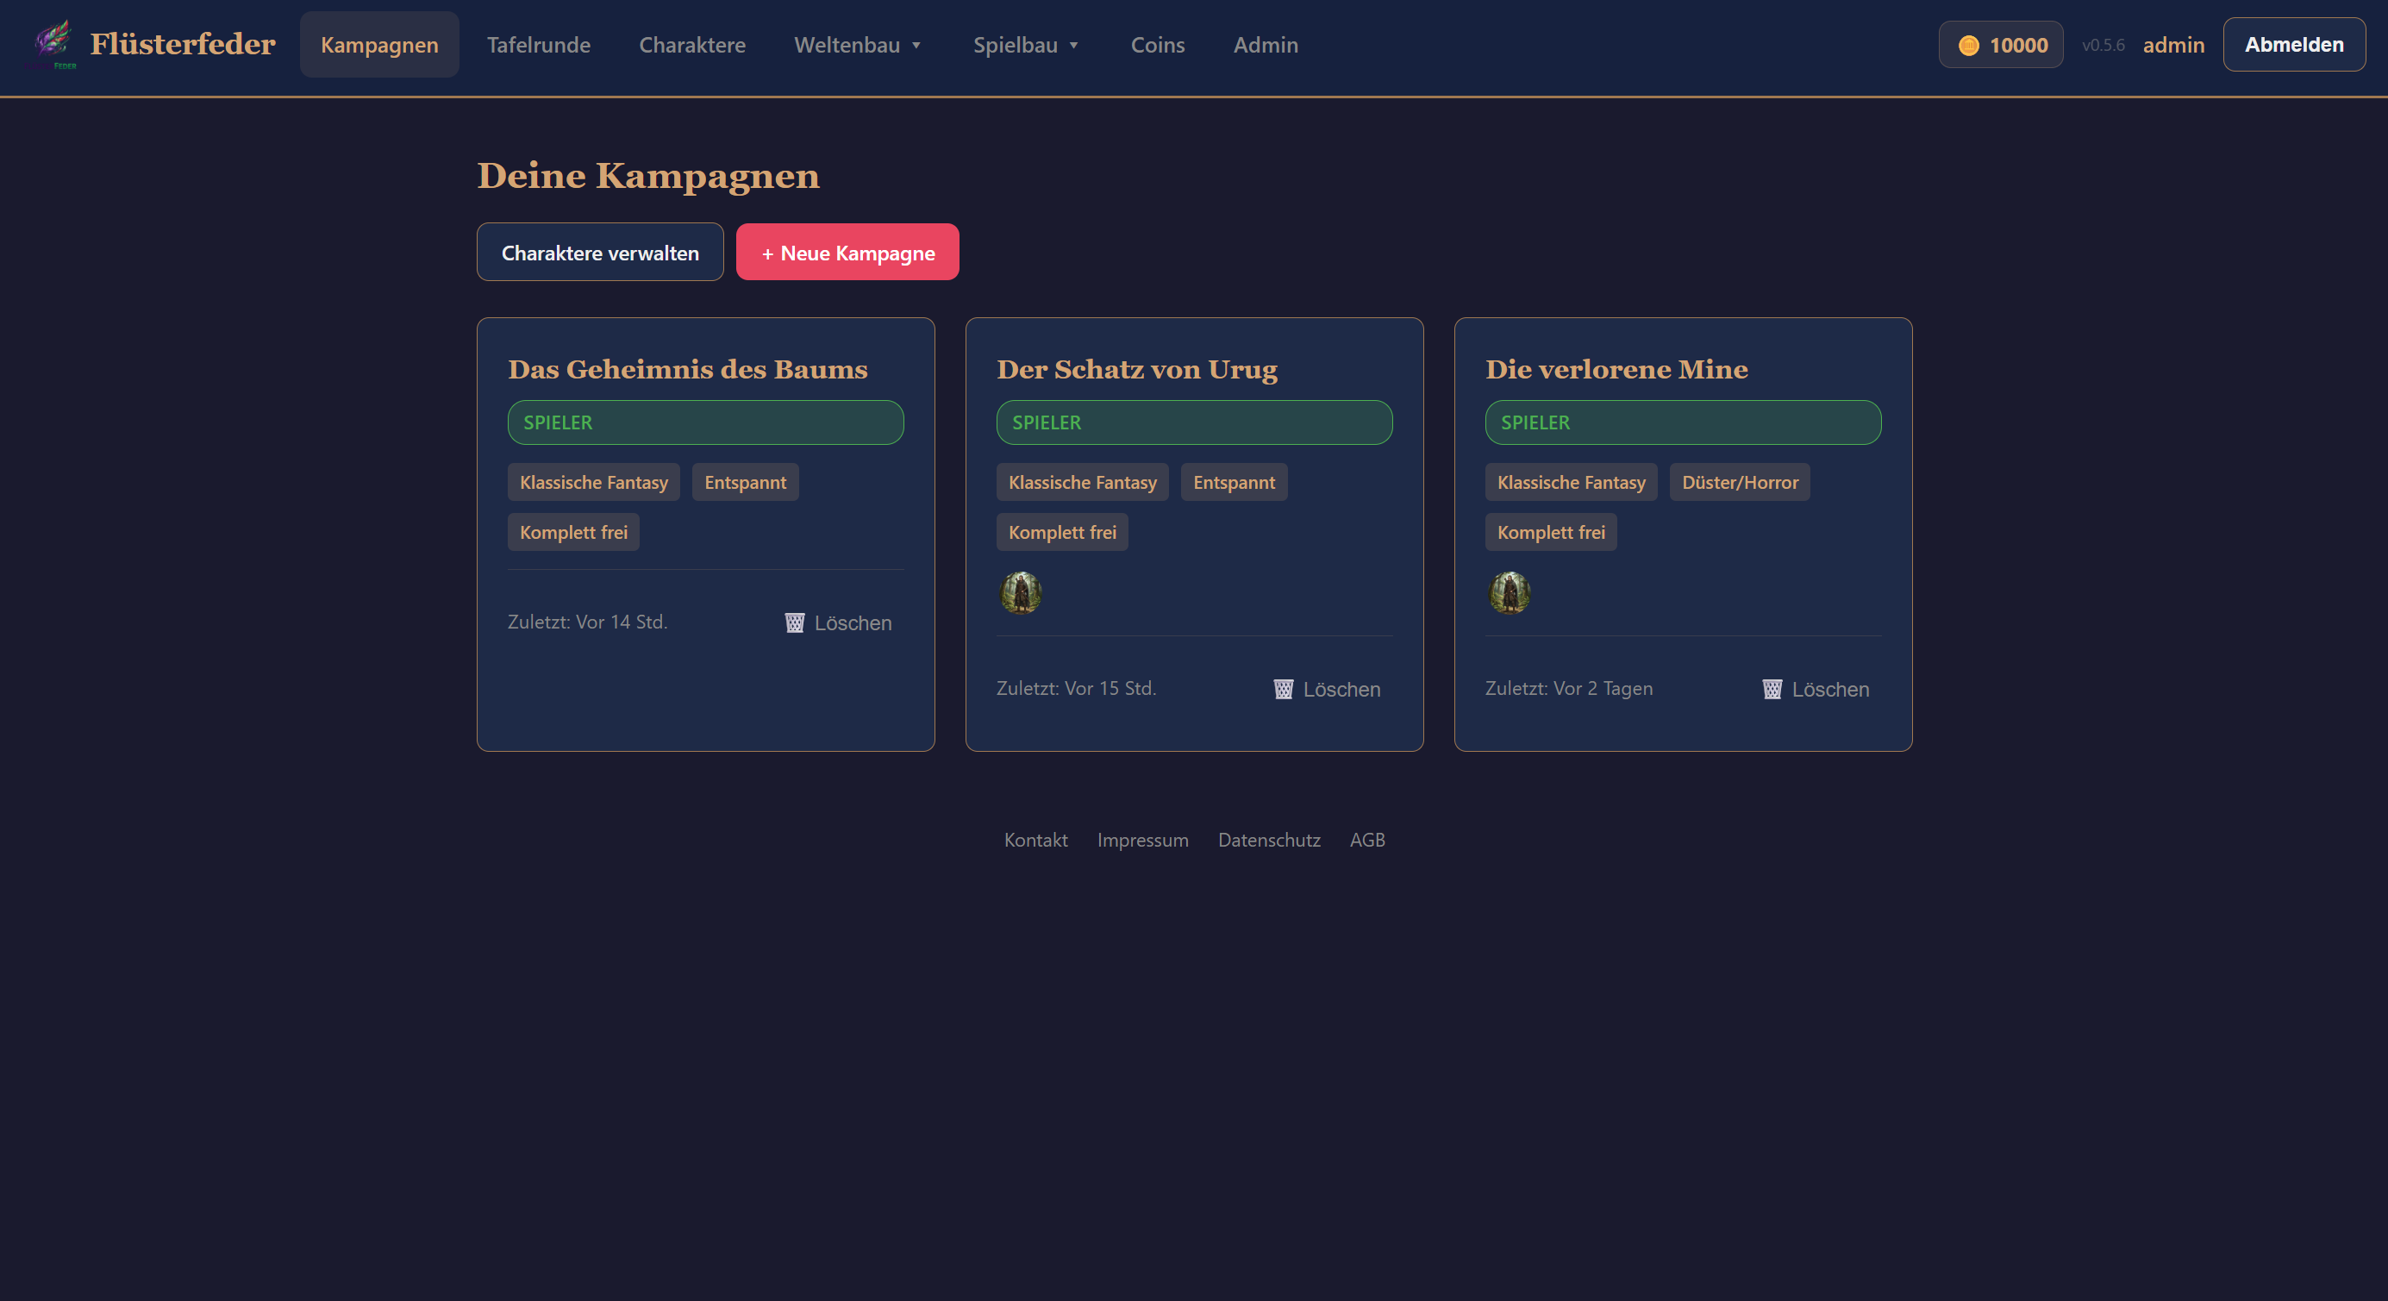Click character avatar in Die verlorene Mine card
The image size is (2388, 1301).
pos(1510,592)
